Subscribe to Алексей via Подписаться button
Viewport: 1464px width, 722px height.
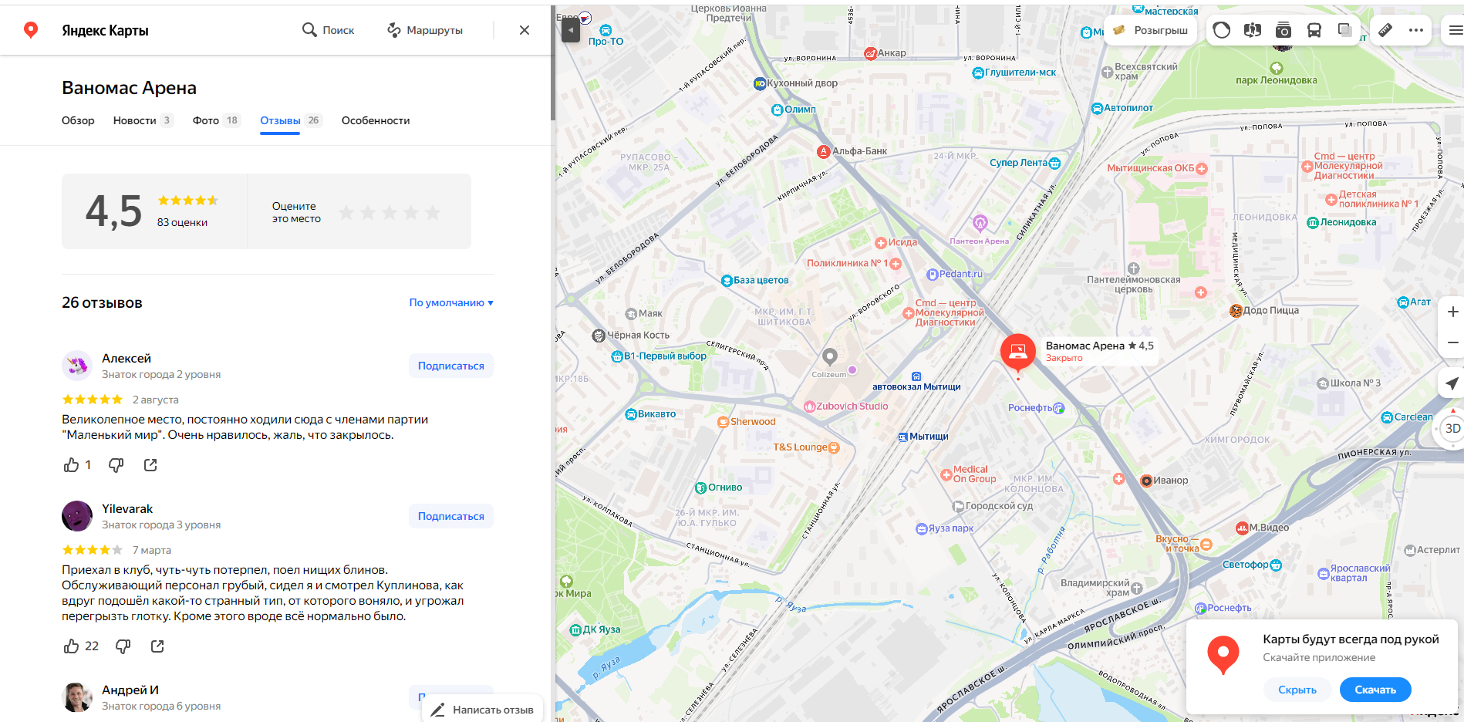click(451, 366)
